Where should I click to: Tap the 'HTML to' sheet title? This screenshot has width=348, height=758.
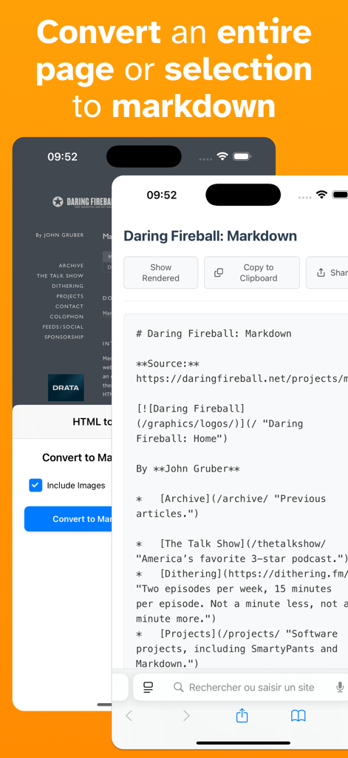pos(92,422)
